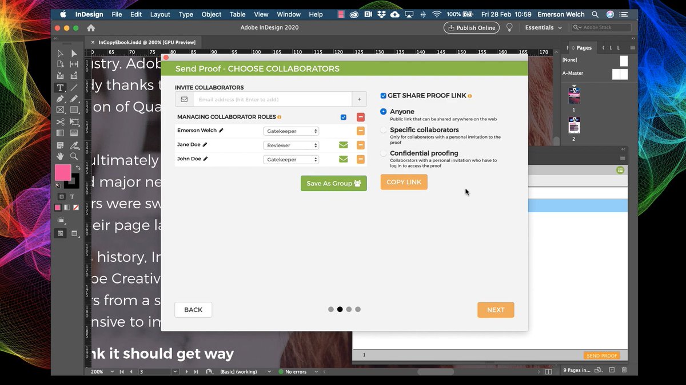The image size is (686, 385).
Task: Select the Pen tool
Action: pyautogui.click(x=60, y=99)
